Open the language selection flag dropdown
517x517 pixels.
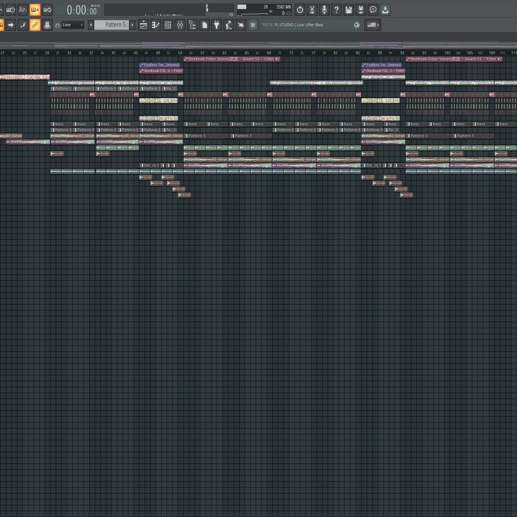tap(372, 25)
